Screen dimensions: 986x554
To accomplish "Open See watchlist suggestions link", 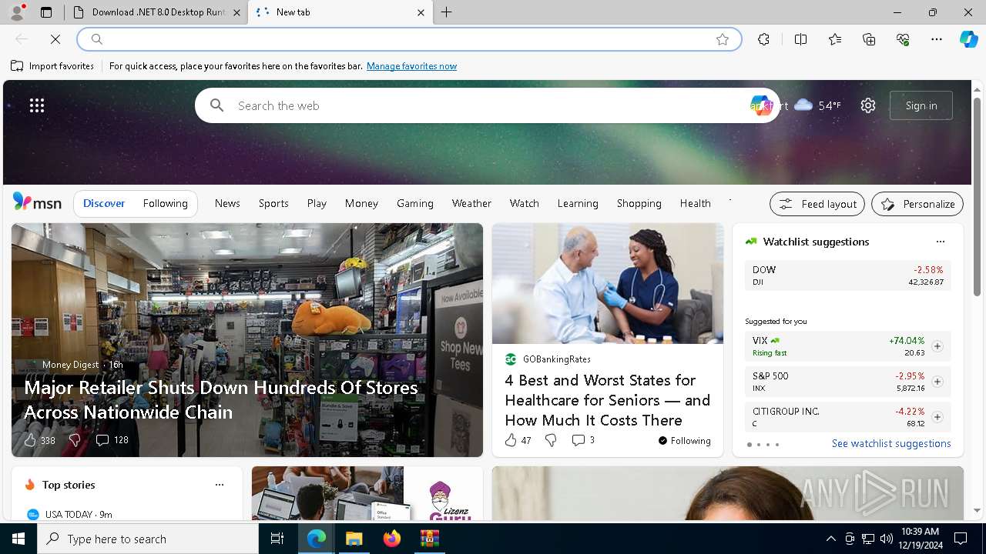I will click(891, 443).
